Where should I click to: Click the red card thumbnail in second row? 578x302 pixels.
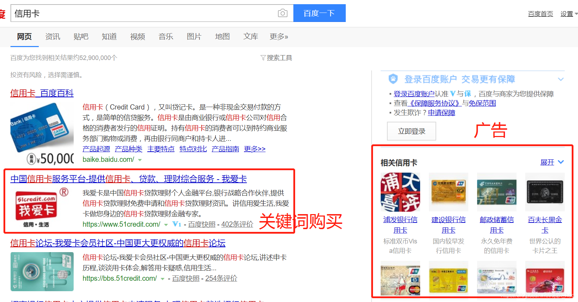[545, 280]
